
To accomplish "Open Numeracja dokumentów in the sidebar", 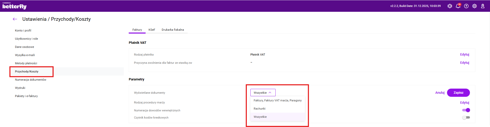I will click(x=31, y=80).
